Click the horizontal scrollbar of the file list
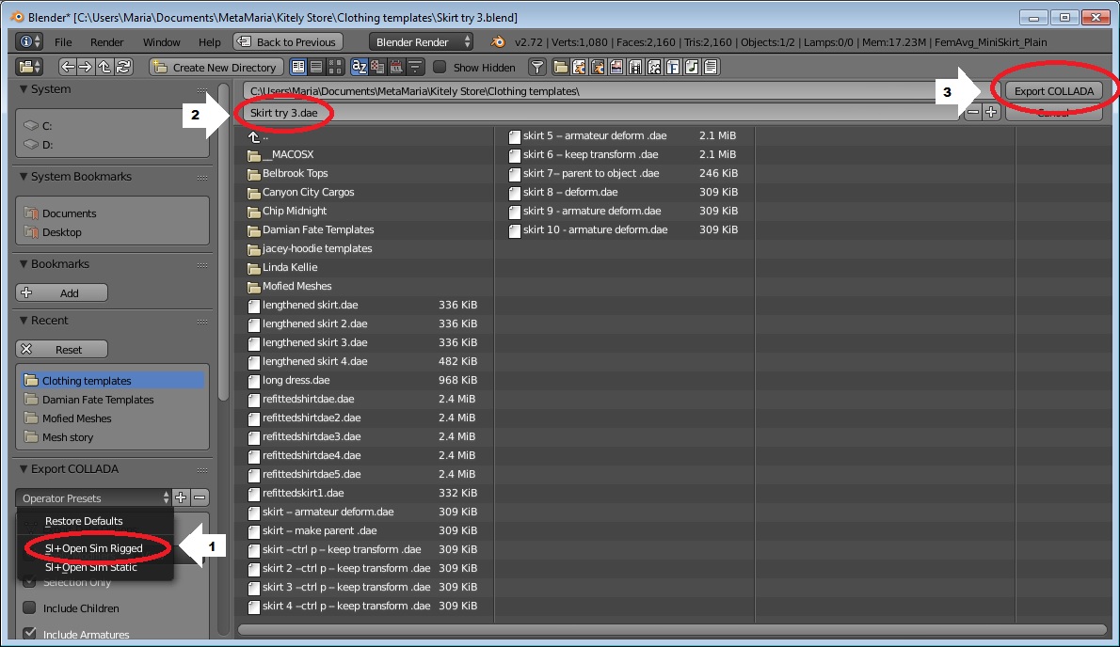Screen dimensions: 1120x647 (x=672, y=630)
